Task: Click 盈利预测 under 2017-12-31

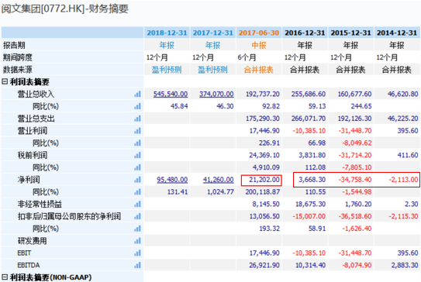Action: coord(212,70)
